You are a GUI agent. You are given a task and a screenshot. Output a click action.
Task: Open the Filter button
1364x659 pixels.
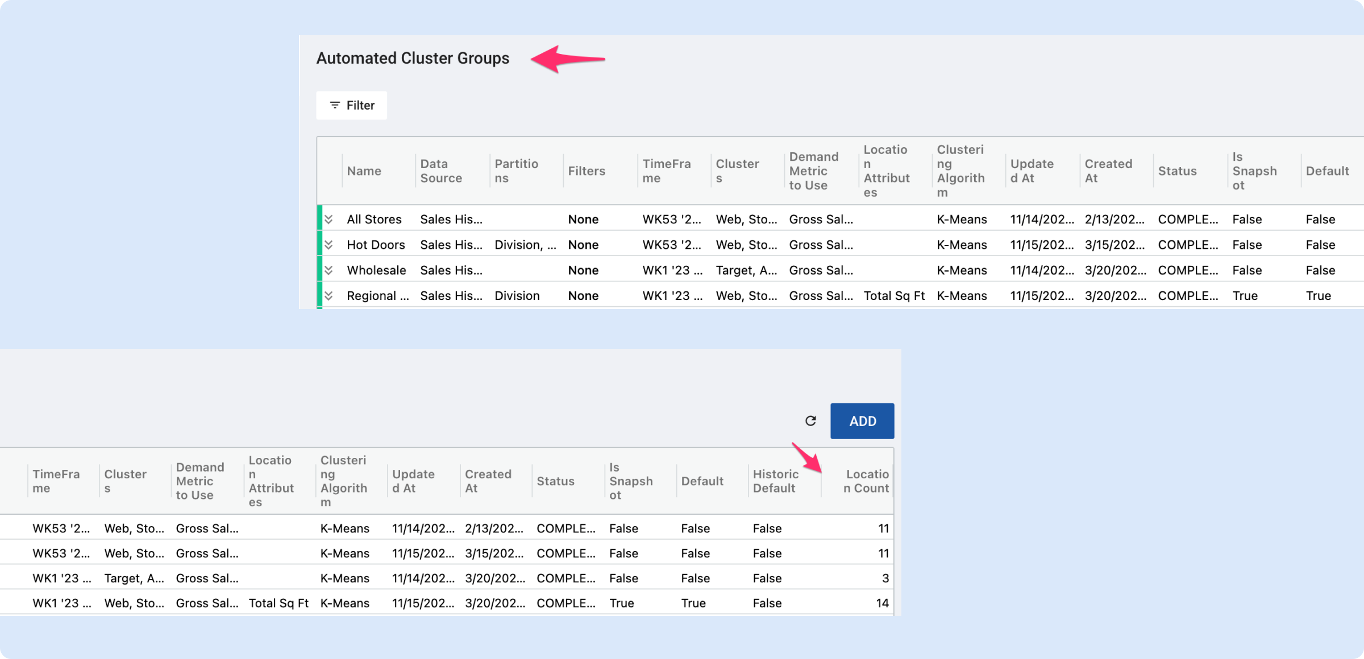352,105
